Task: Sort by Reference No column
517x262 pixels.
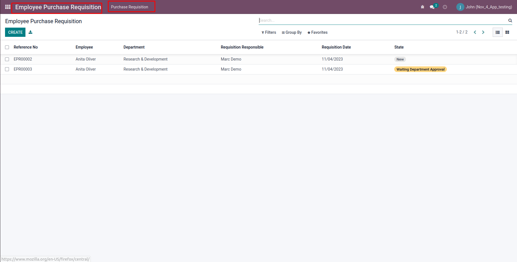Action: 26,47
